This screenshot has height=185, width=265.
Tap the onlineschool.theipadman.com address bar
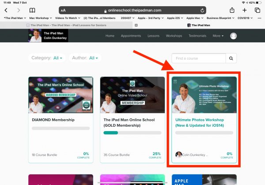pos(132,10)
